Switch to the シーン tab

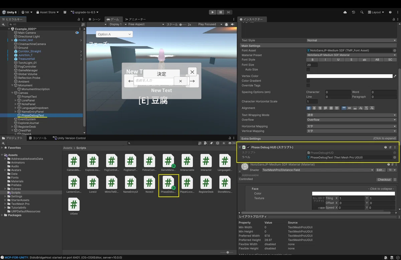coord(94,19)
